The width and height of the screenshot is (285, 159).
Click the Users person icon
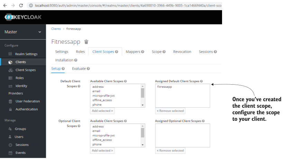coord(10,137)
